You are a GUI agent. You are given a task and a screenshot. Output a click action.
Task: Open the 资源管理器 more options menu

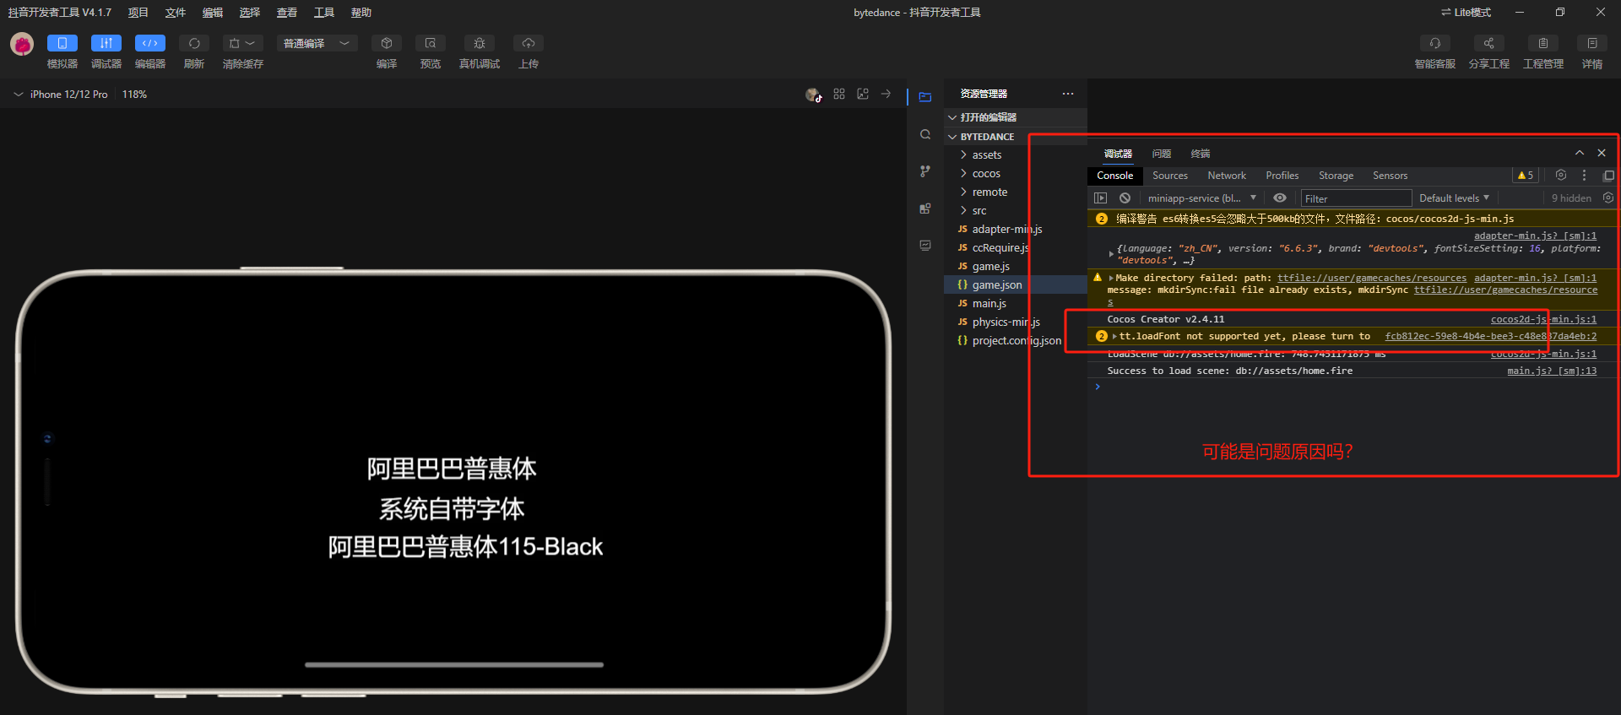[x=1068, y=94]
